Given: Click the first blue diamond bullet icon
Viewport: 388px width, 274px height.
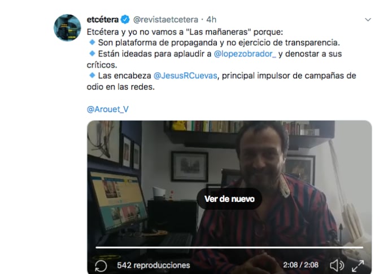Looking at the screenshot, I should pos(92,42).
